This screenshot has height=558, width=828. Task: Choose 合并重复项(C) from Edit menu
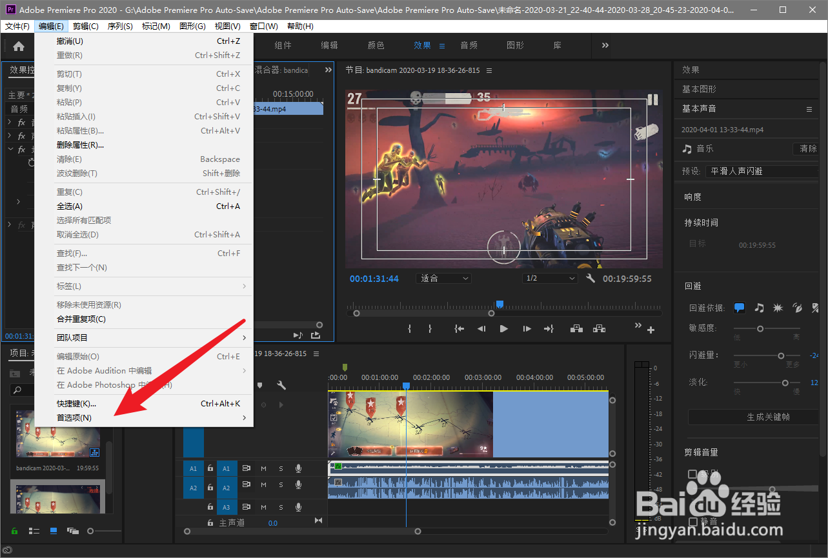144,319
